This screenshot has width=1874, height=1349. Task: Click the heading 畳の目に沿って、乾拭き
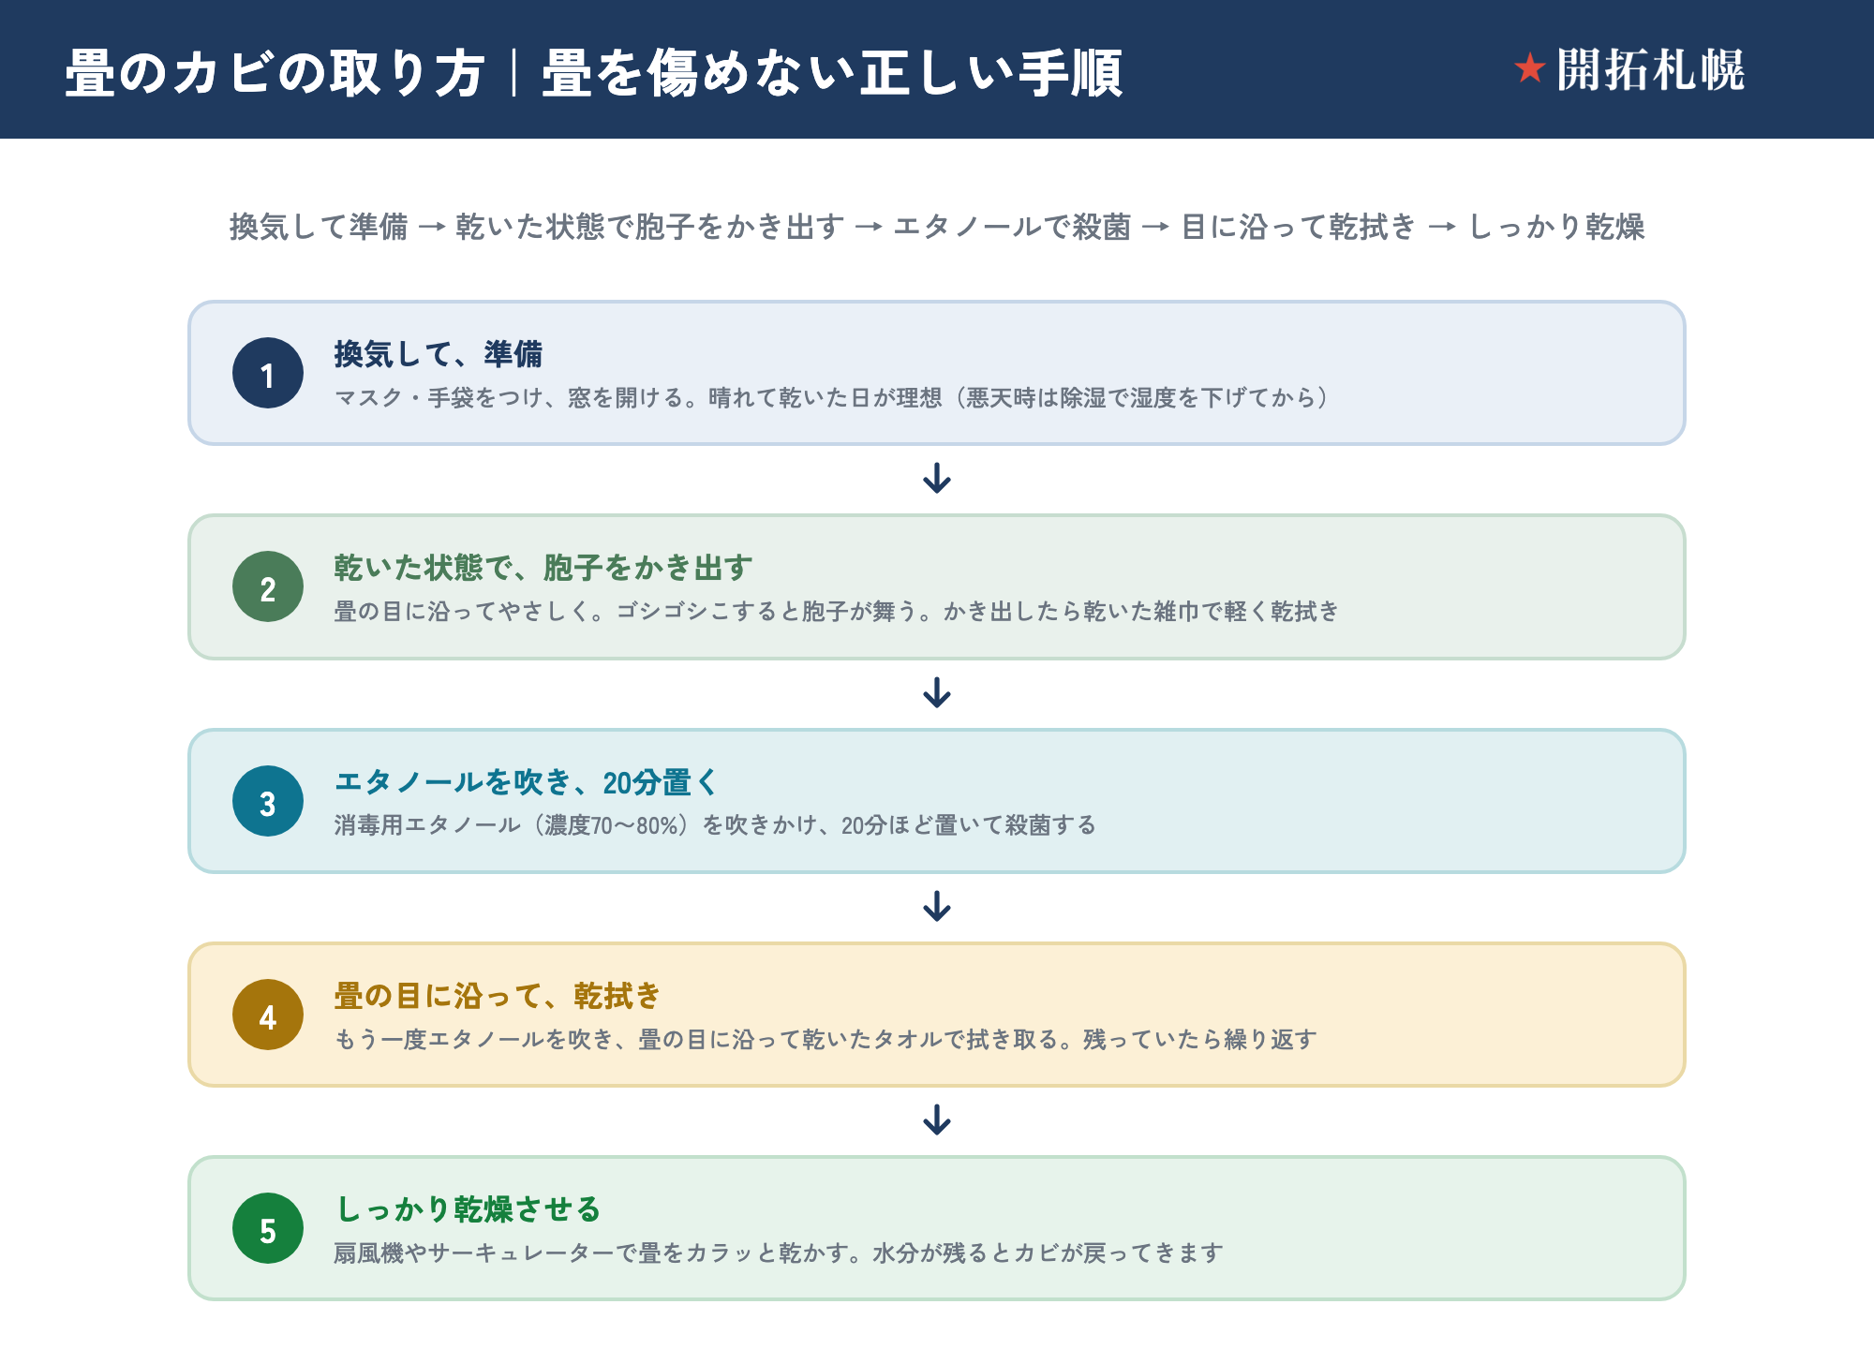click(498, 996)
